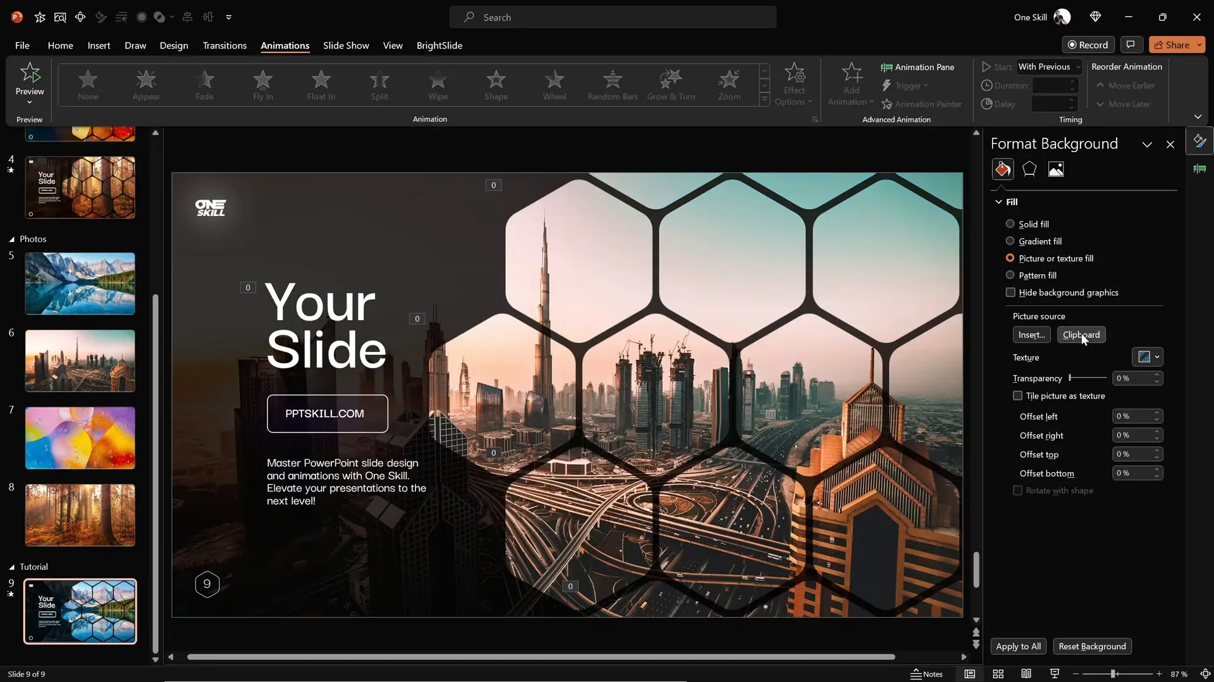1214x682 pixels.
Task: Select the Wheel animation effect
Action: tap(555, 85)
